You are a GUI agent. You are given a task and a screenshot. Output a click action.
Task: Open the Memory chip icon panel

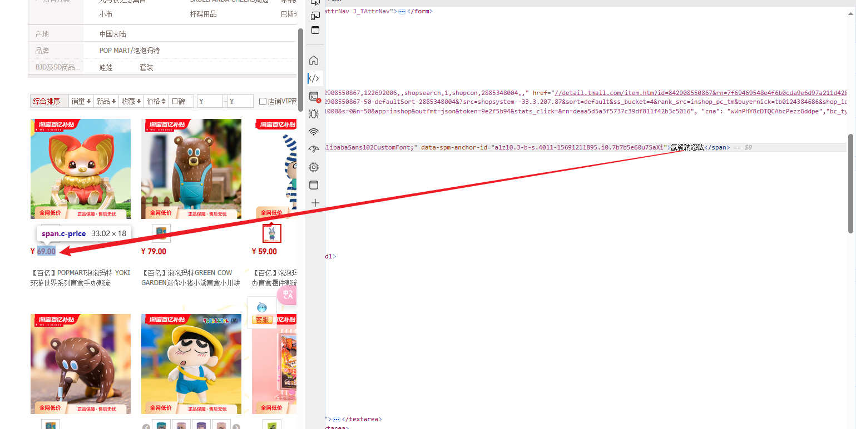click(314, 167)
